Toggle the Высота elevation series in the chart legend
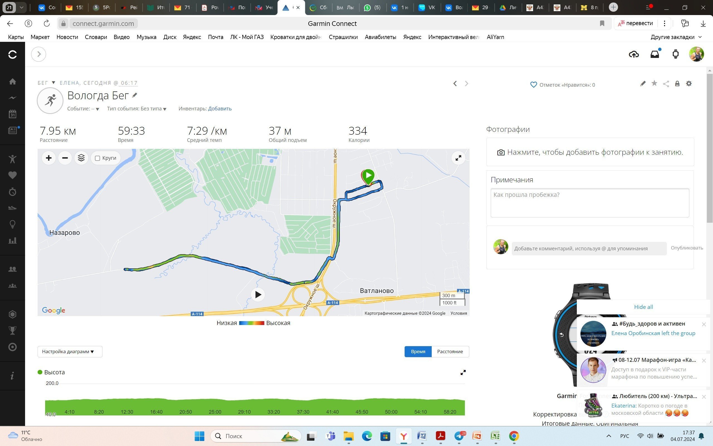 [51, 372]
